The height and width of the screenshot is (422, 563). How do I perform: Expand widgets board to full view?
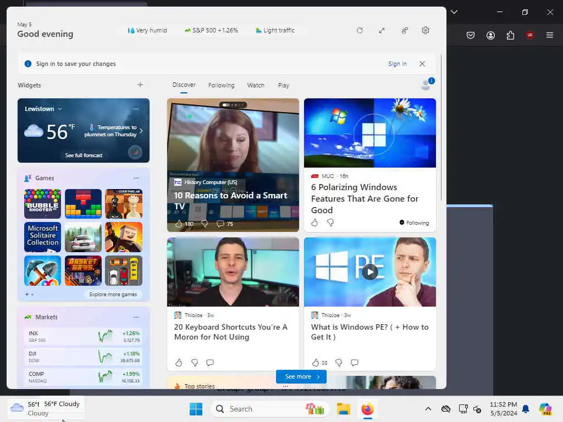coord(382,31)
